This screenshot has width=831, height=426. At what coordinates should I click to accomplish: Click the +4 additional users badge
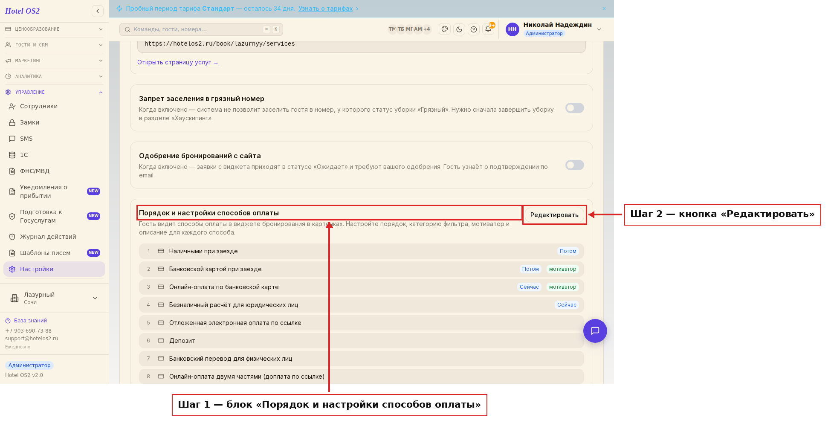coord(427,29)
